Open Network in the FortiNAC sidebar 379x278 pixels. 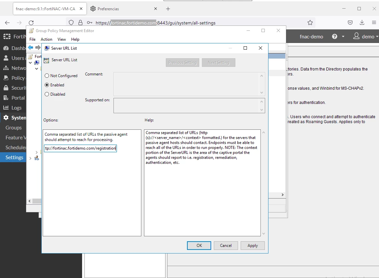point(15,68)
